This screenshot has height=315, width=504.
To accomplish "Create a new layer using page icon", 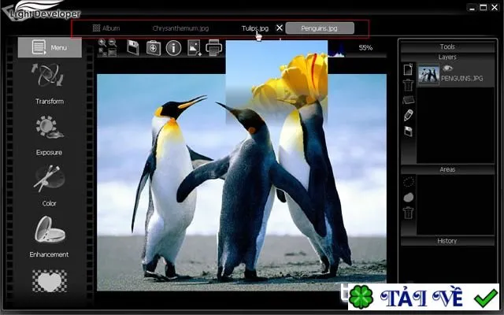I will (x=408, y=69).
